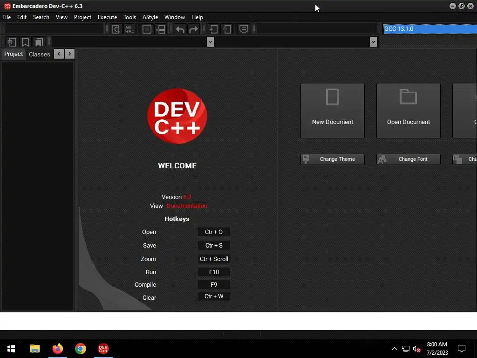Screen dimensions: 477x358
Task: Open the Execute menu
Action: [x=108, y=17]
